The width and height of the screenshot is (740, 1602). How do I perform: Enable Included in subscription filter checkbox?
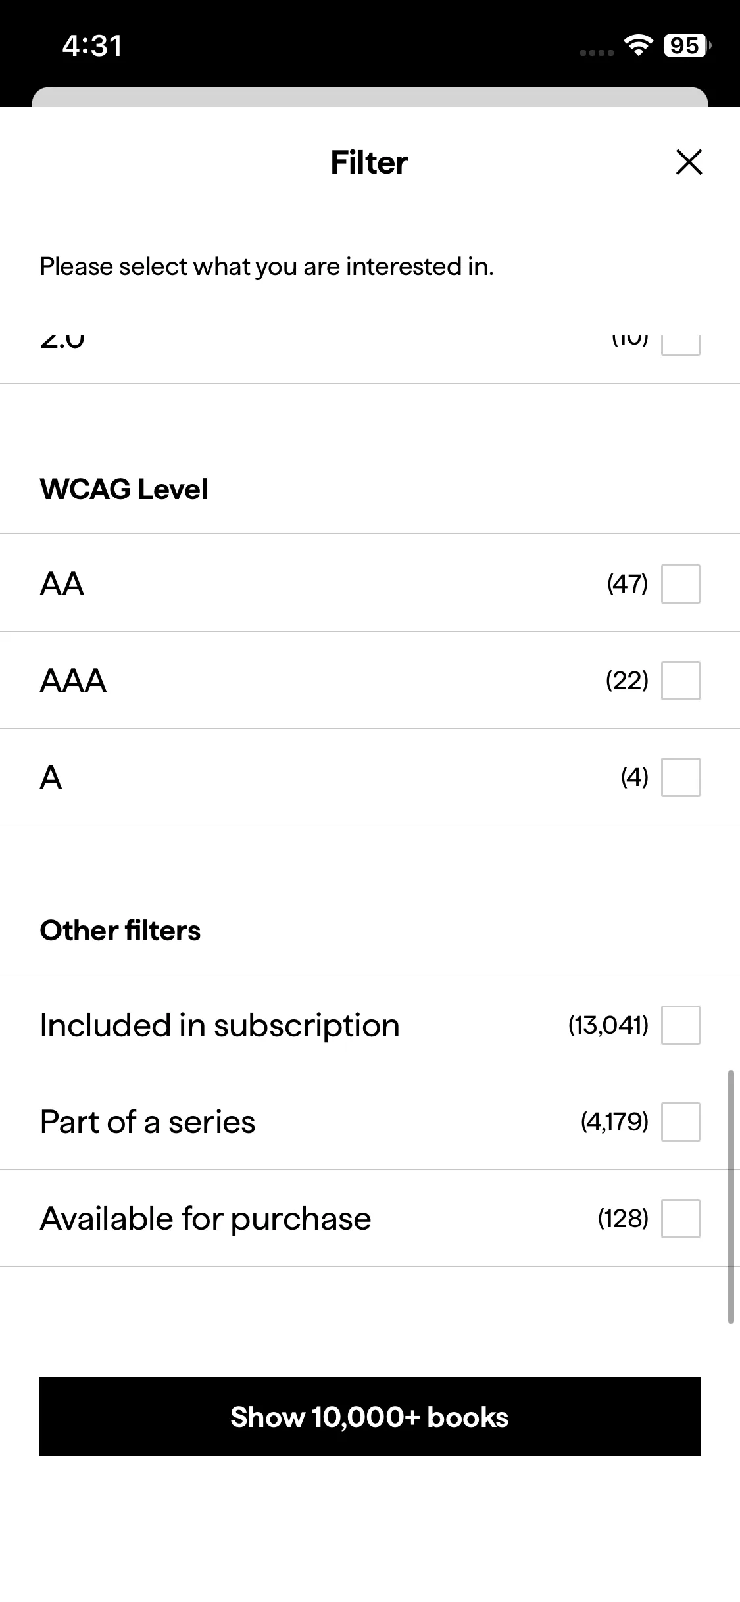click(x=680, y=1025)
